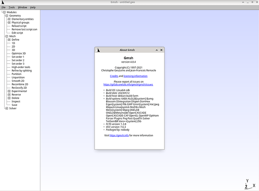Visit the gmsh.info website link
The width and height of the screenshot is (259, 191).
tap(119, 135)
